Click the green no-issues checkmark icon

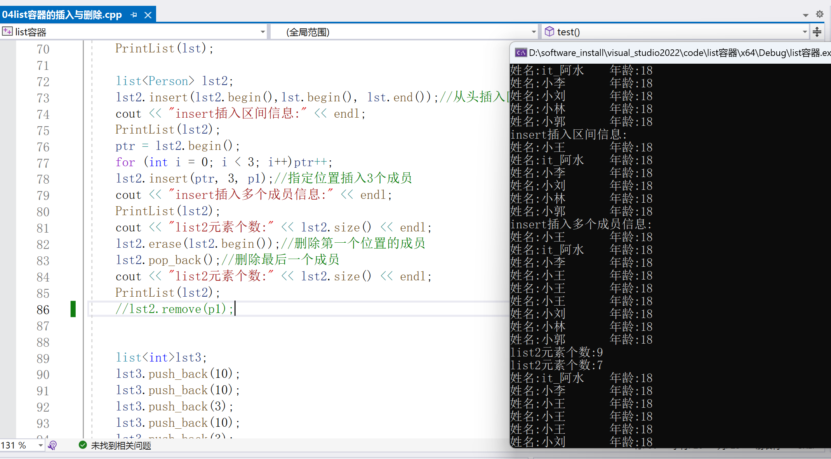(x=82, y=445)
